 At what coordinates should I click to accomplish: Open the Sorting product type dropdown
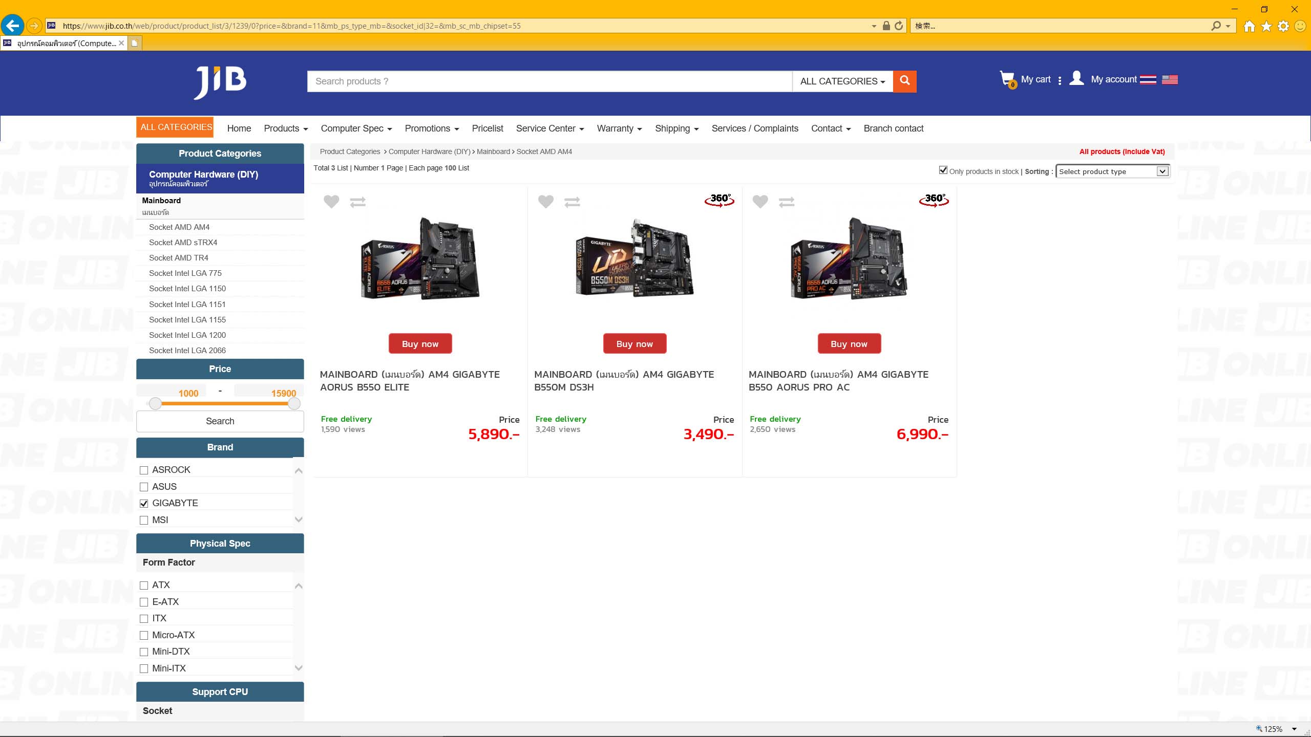(1112, 171)
